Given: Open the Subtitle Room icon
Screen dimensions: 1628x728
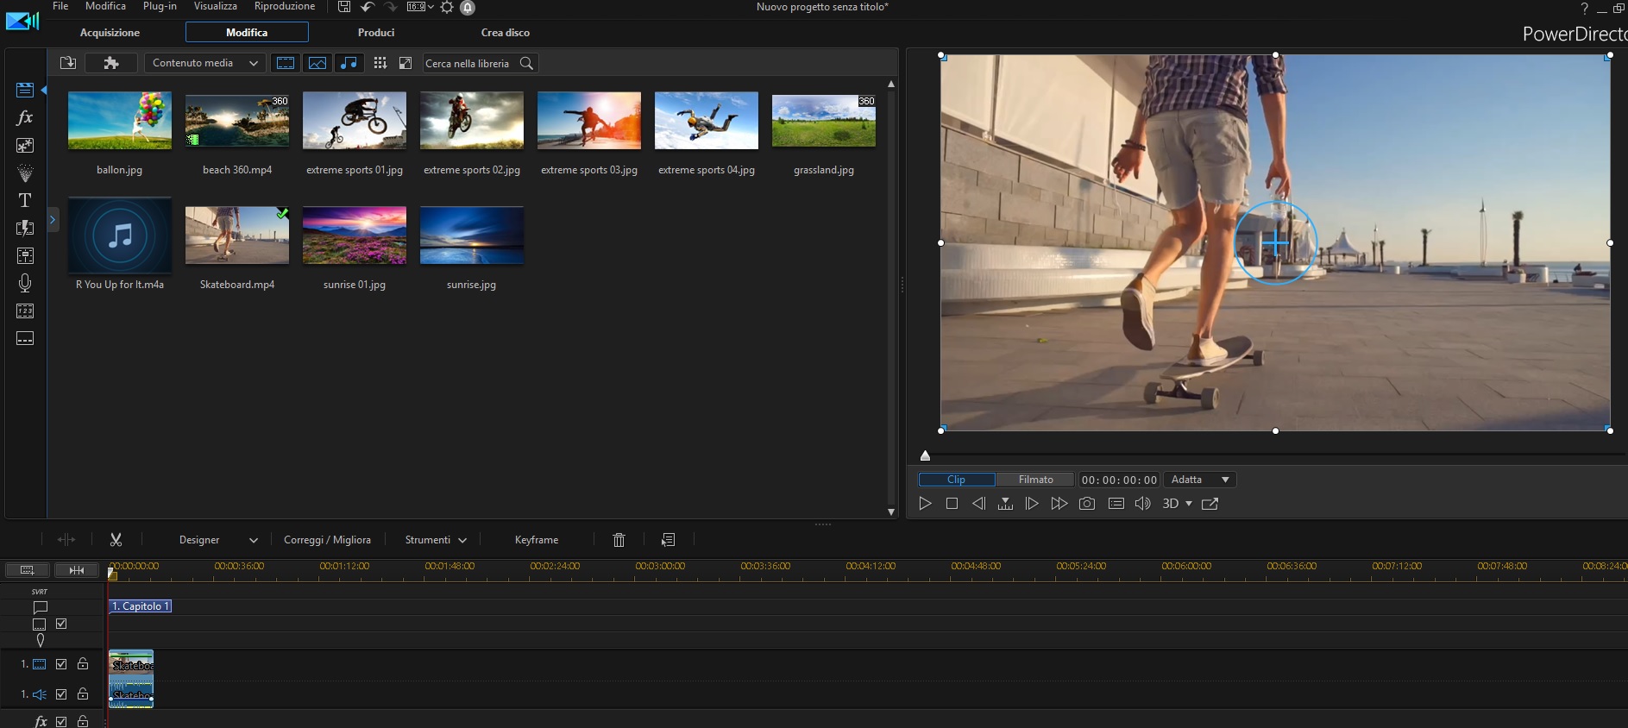Looking at the screenshot, I should [x=25, y=338].
